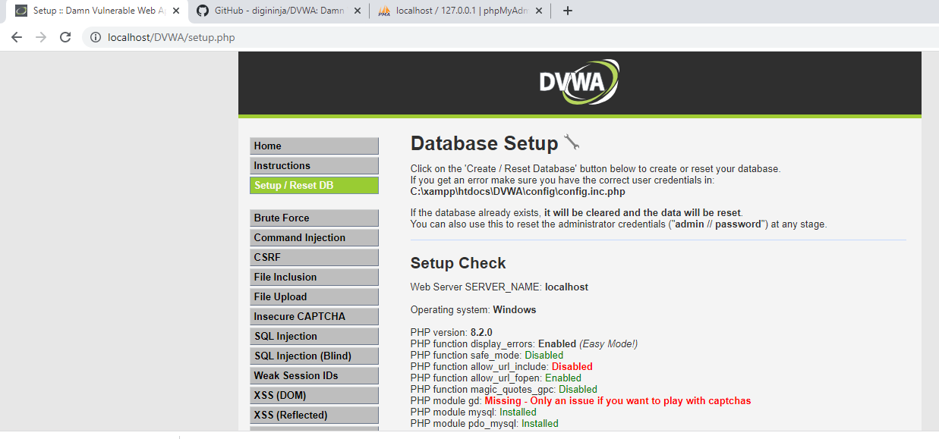The width and height of the screenshot is (939, 439).
Task: Click the Operating system Windows line
Action: pos(473,310)
